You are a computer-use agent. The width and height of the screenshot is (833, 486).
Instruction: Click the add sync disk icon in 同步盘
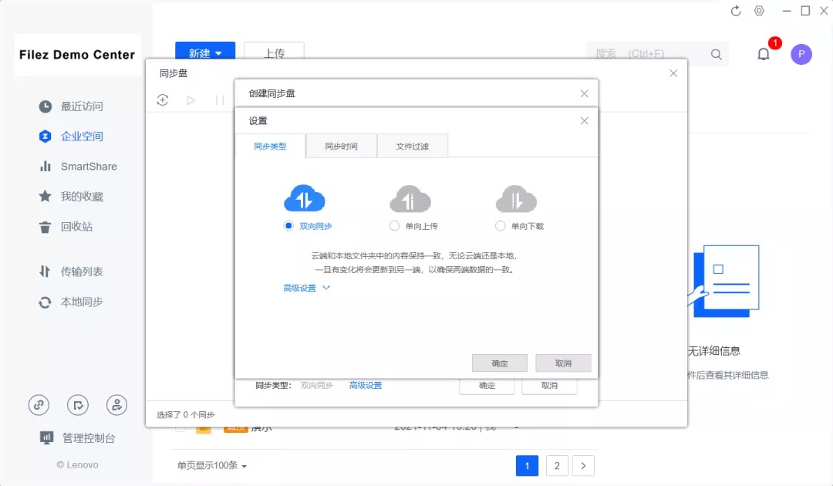click(163, 100)
